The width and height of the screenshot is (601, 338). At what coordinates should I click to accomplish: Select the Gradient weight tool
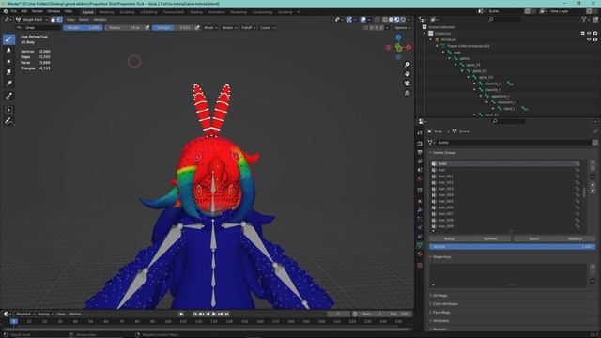[x=8, y=84]
